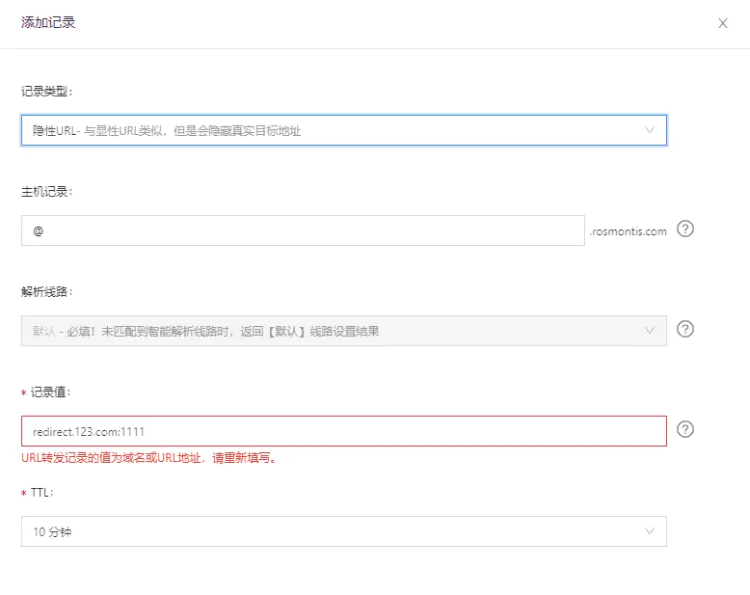
Task: Click the 主机记录 label
Action: coord(46,192)
